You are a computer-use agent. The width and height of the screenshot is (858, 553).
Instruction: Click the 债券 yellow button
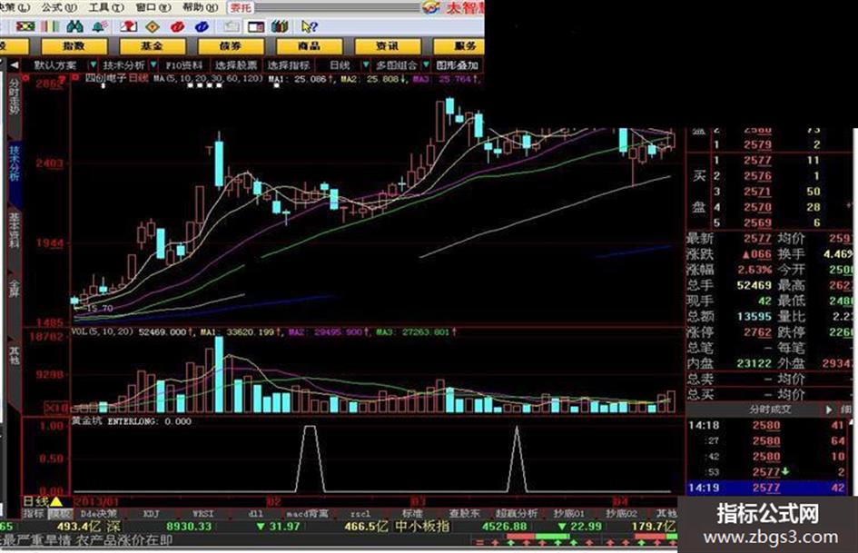coord(231,46)
